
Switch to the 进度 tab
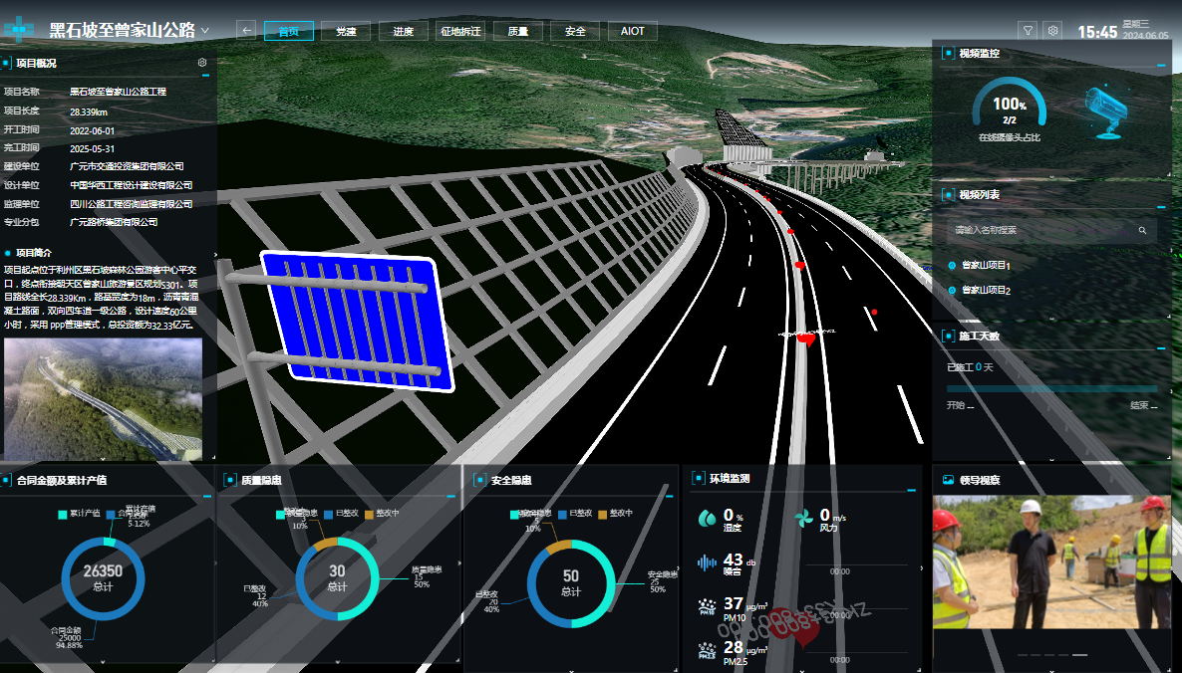403,31
